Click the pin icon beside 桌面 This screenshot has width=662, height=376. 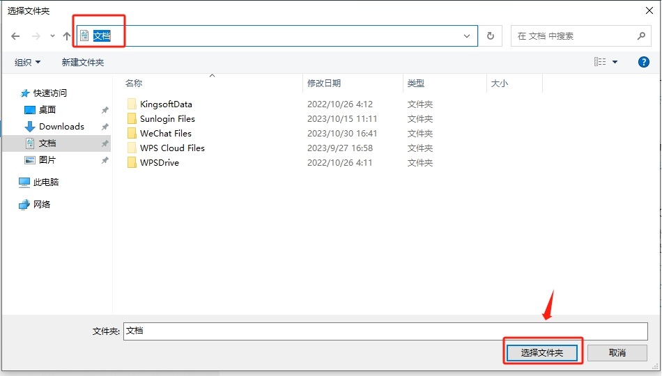pyautogui.click(x=105, y=110)
